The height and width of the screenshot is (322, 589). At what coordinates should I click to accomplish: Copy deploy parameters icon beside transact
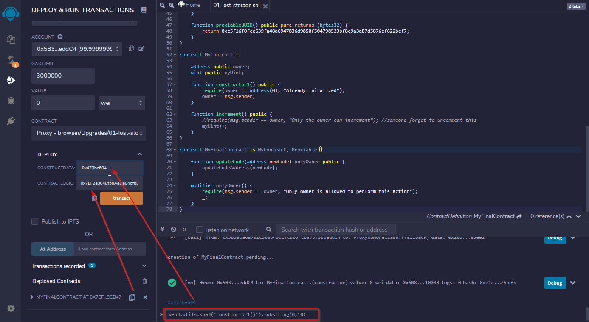[x=95, y=198]
